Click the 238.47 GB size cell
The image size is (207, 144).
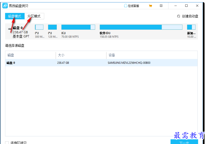click(63, 63)
